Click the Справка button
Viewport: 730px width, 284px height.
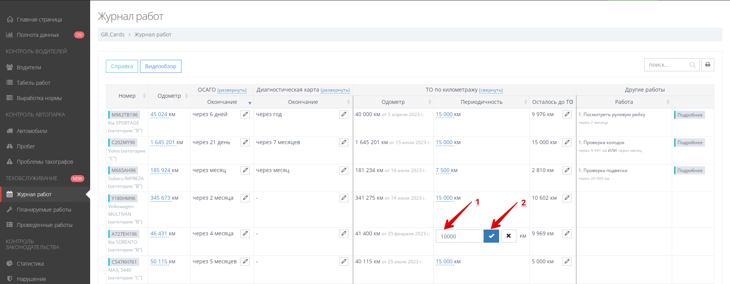pos(122,66)
